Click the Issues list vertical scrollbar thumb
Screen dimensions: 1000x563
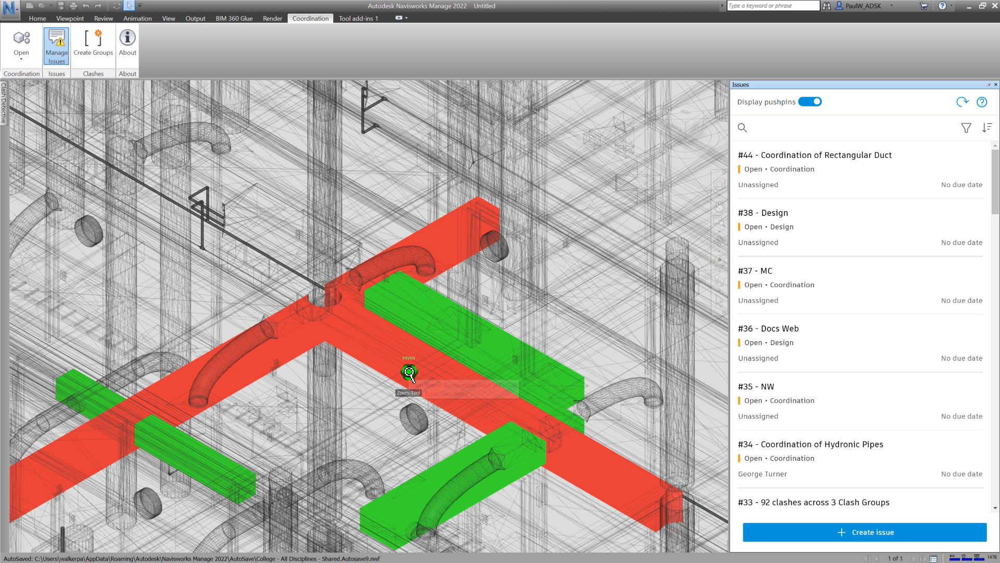point(995,182)
